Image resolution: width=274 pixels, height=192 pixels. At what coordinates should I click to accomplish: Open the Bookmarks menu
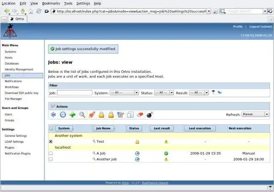[51, 3]
